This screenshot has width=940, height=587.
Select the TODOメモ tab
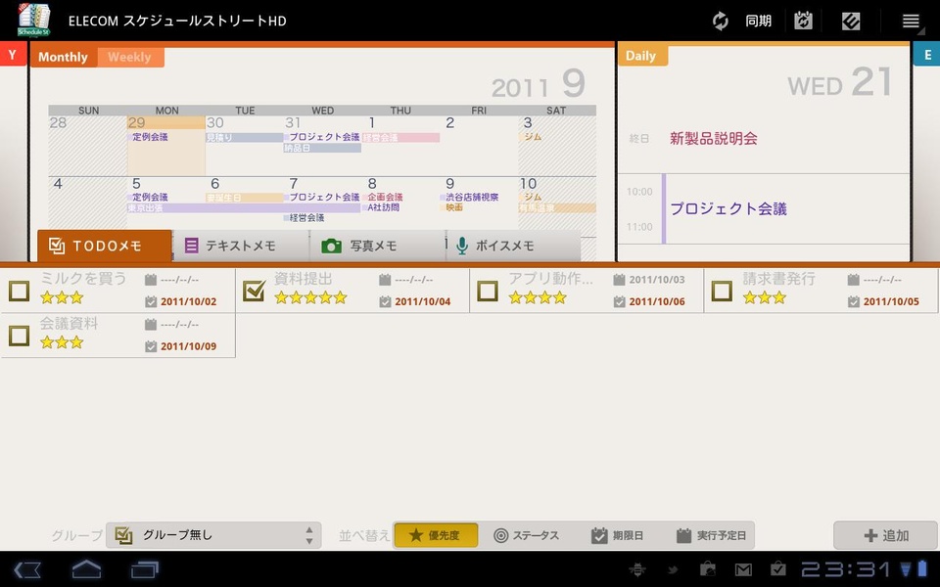click(x=105, y=246)
